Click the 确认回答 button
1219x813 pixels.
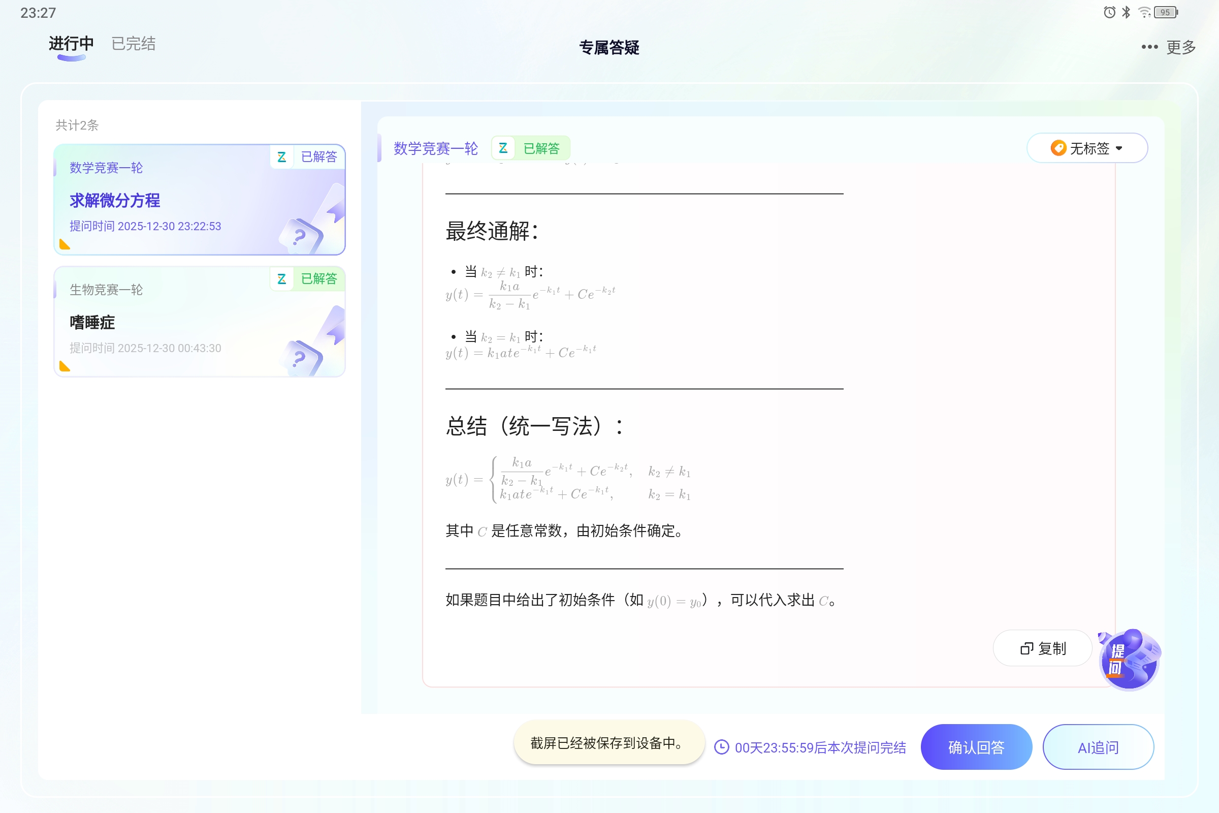(976, 747)
